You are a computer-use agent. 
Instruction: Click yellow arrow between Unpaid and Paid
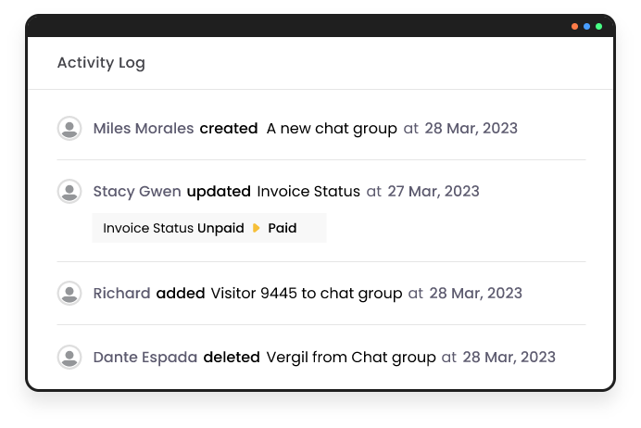[x=257, y=228]
